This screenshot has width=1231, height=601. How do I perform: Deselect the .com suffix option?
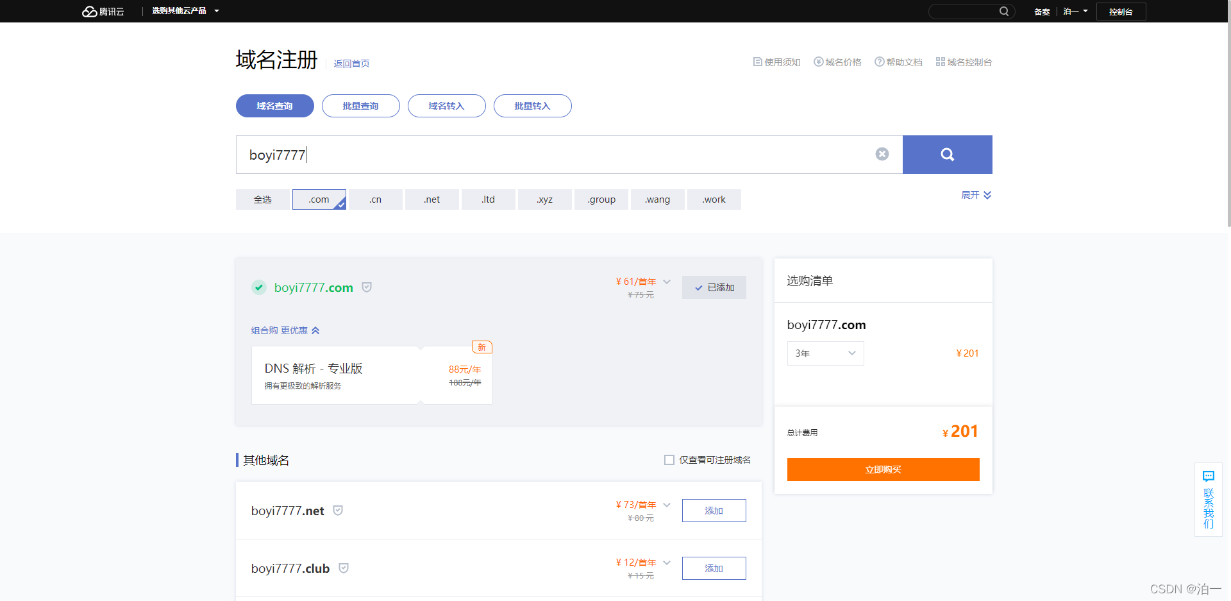point(319,199)
